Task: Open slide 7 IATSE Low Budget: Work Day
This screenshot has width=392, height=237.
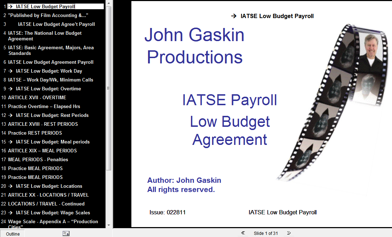Action: pos(45,71)
